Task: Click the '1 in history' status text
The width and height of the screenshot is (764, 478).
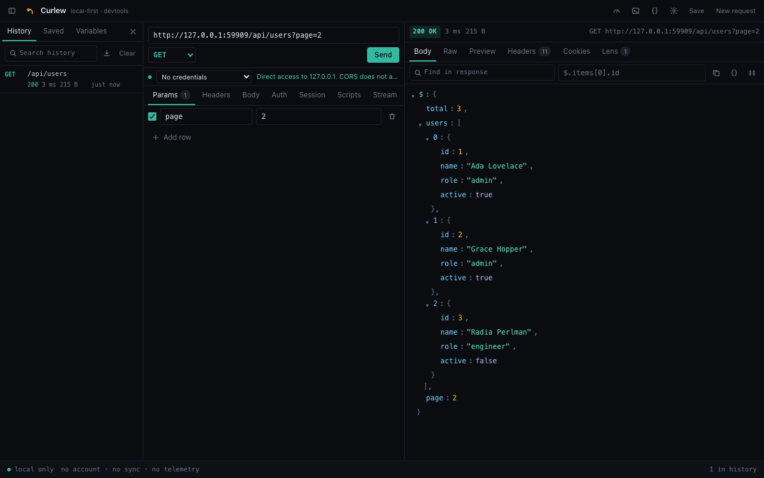Action: (x=733, y=470)
